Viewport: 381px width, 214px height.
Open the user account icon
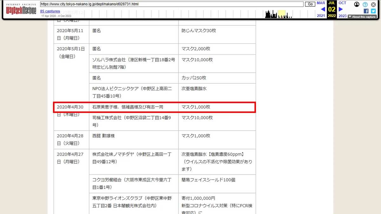357,4
